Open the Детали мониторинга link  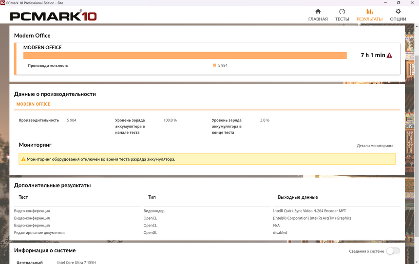tap(375, 146)
